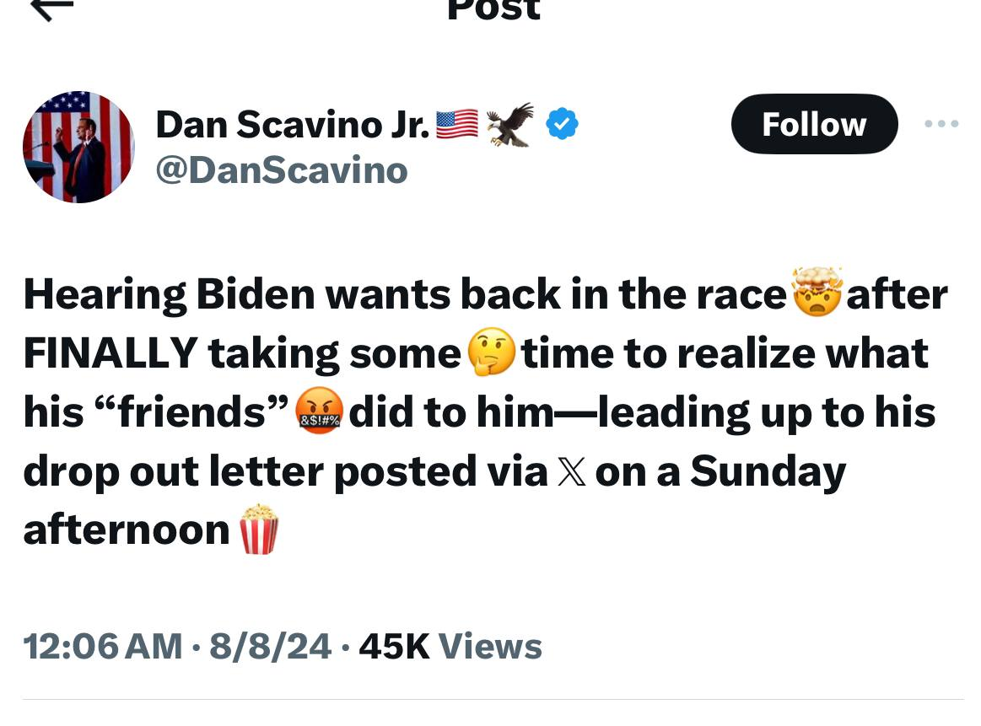Click the cursing angry face emoji
Screen dimensions: 981x726
point(318,412)
